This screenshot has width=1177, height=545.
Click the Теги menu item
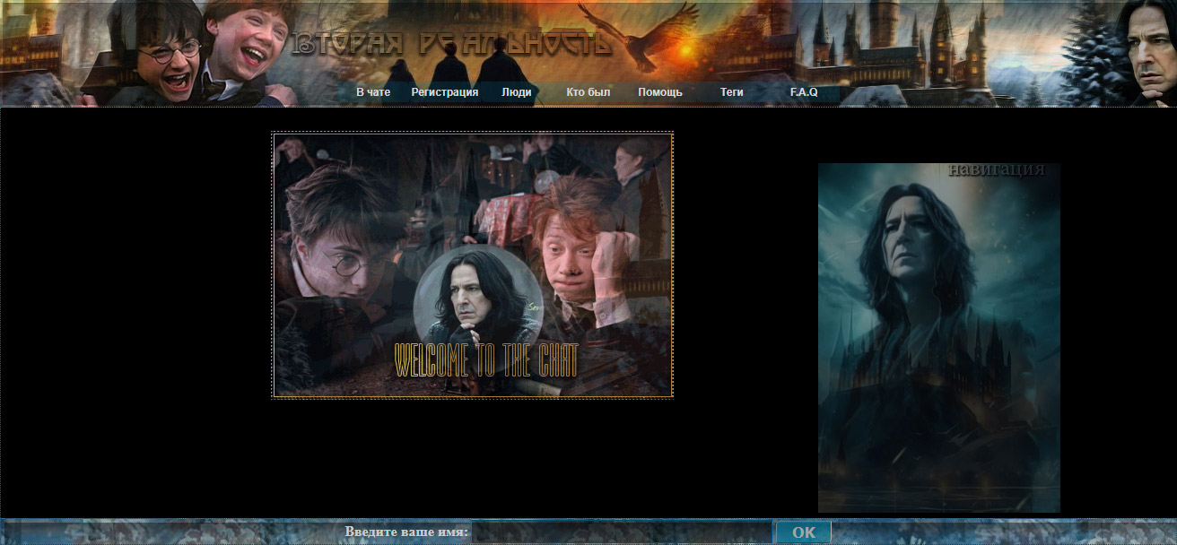point(731,92)
